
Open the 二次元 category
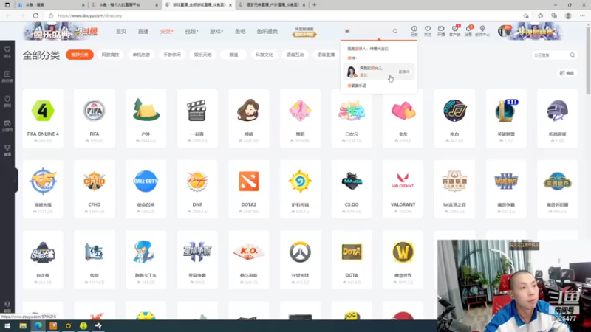352,118
